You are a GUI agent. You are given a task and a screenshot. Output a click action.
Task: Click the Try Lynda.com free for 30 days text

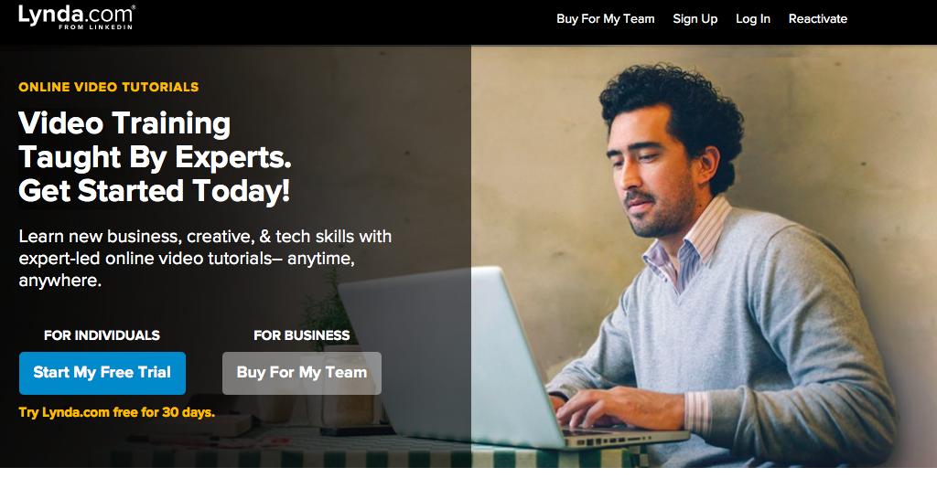click(x=116, y=412)
